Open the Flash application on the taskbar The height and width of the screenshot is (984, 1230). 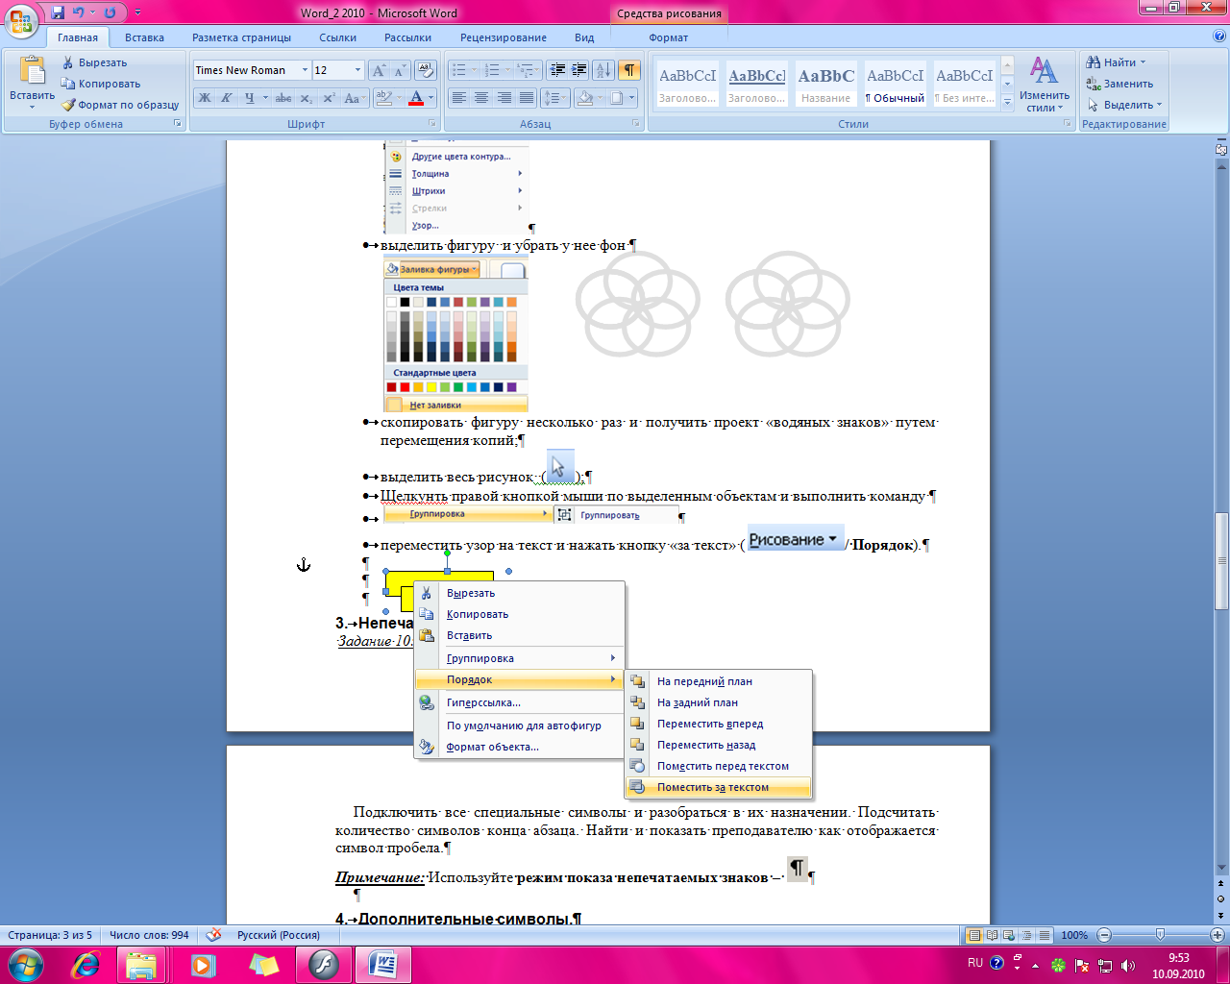point(324,964)
